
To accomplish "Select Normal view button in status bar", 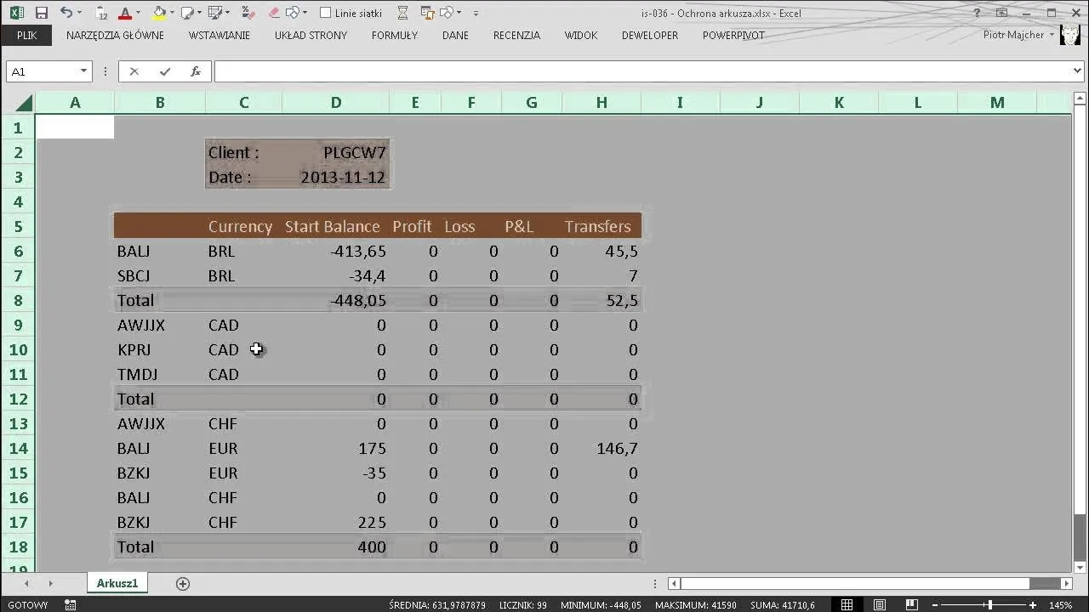I will point(847,604).
